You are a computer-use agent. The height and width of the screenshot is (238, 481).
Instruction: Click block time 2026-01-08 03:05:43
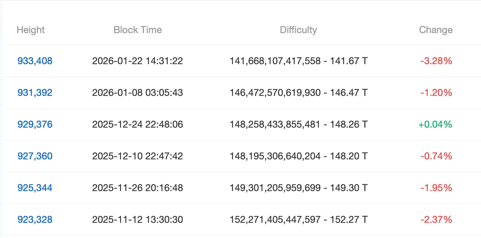(137, 93)
